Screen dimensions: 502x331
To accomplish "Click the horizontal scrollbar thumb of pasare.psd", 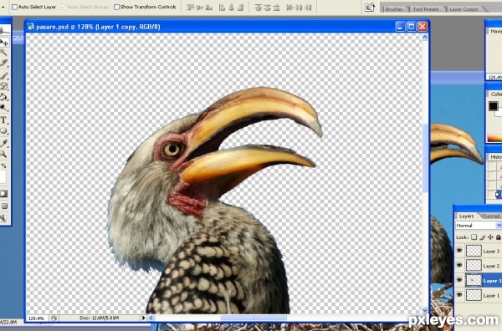I will click(254, 318).
